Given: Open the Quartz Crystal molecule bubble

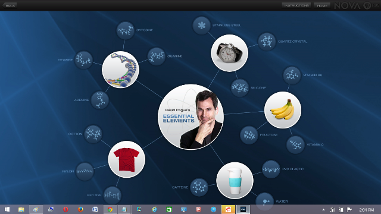Looking at the screenshot, I should point(267,42).
